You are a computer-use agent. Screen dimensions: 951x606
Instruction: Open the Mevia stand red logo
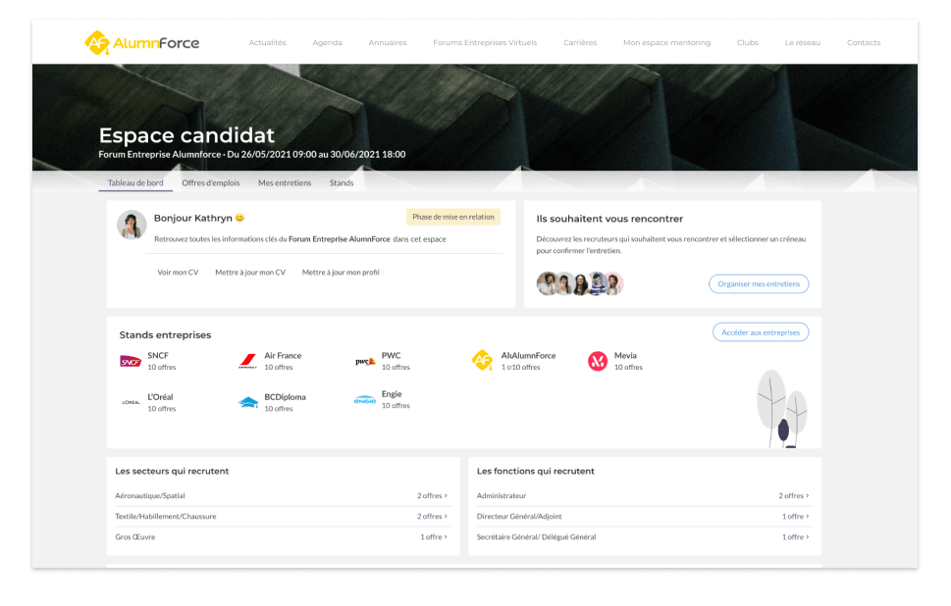(598, 361)
